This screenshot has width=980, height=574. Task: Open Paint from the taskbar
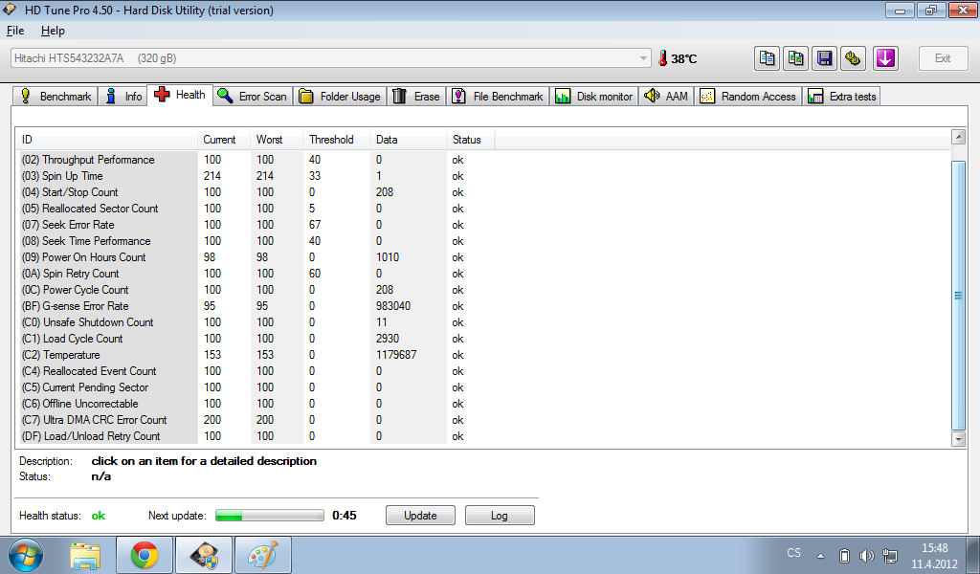coord(262,555)
